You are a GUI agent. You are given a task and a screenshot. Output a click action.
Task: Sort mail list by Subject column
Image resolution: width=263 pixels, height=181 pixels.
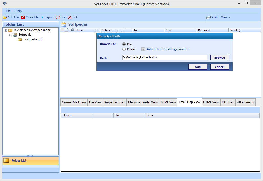pyautogui.click(x=116, y=30)
